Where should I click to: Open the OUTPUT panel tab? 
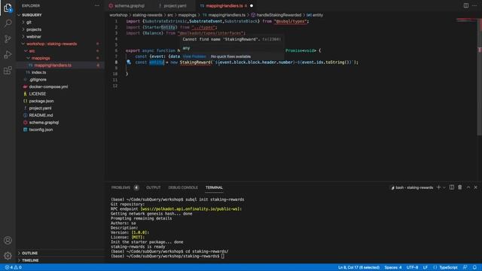point(154,187)
